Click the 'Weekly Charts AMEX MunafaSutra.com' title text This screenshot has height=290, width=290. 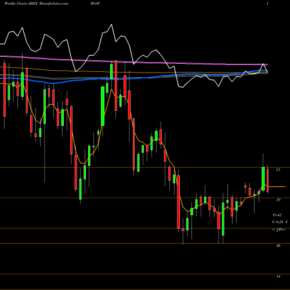pos(36,3)
